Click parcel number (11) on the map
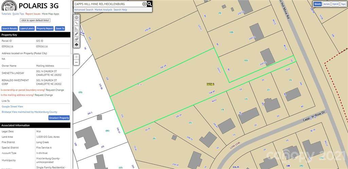The image size is (348, 169). [x=246, y=60]
